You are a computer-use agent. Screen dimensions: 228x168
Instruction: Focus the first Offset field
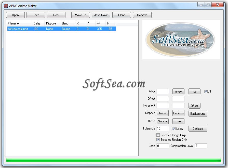coord(163,99)
